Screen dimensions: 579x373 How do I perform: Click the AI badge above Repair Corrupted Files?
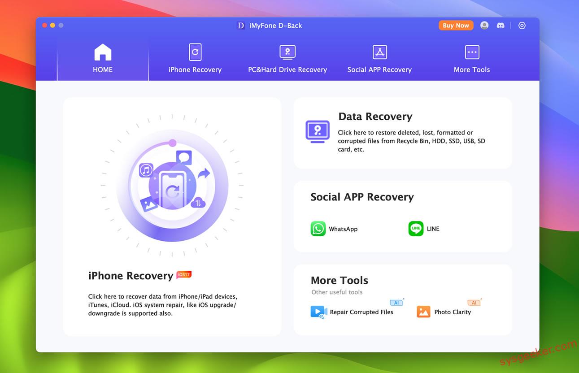click(x=396, y=303)
